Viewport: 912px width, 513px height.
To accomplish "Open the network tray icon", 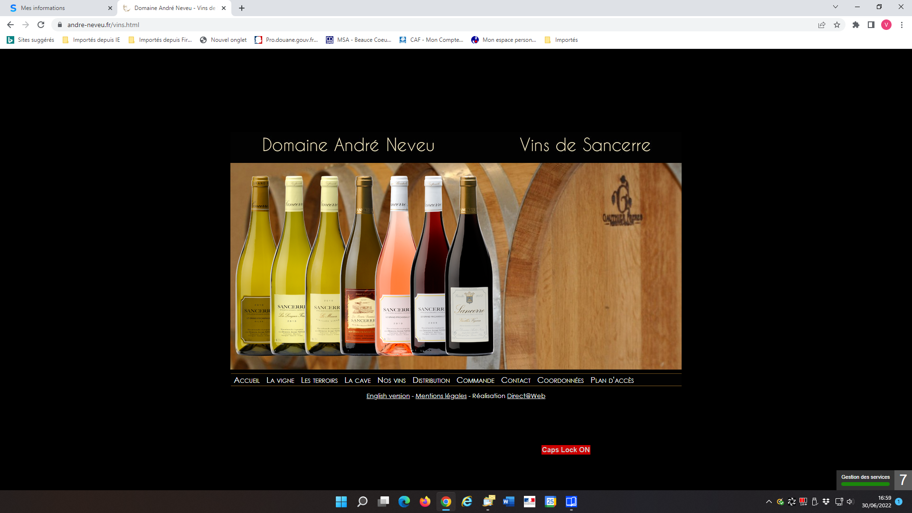I will [839, 502].
